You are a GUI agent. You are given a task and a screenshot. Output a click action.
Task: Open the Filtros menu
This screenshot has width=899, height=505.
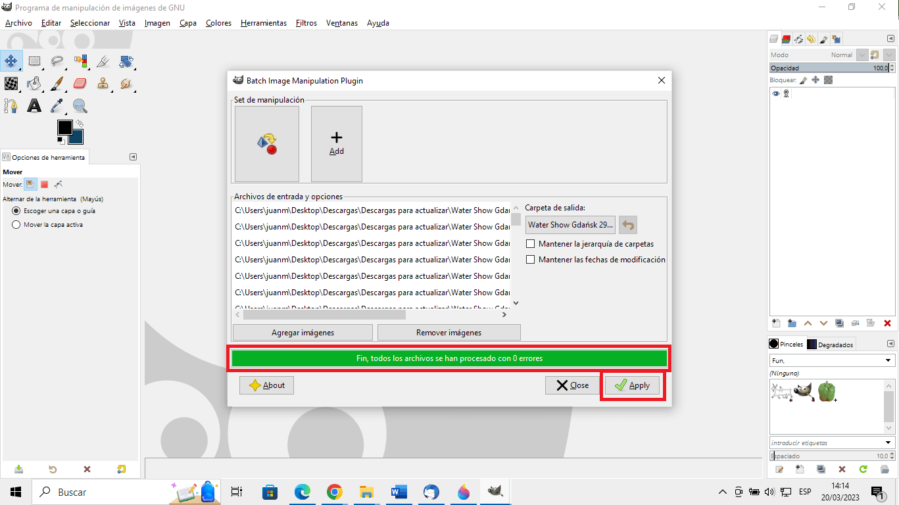[x=306, y=22]
